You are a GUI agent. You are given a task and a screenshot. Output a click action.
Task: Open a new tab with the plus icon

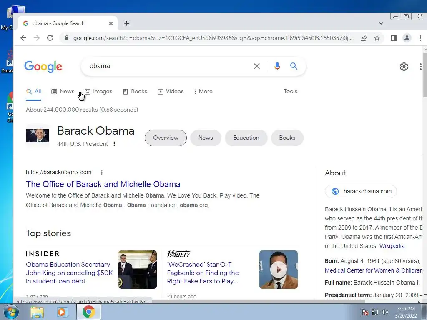click(127, 23)
